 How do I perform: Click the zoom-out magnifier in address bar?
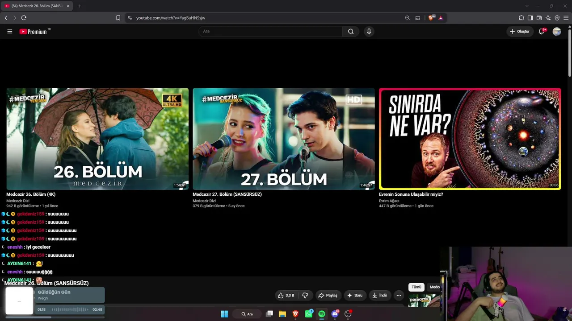[x=407, y=18]
